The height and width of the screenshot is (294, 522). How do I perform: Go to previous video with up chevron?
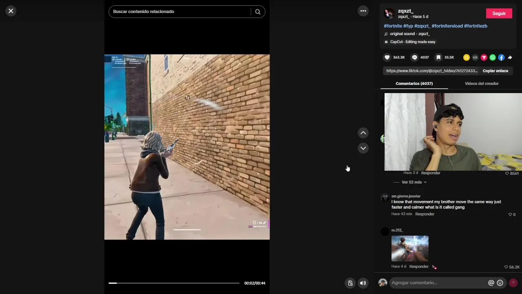pyautogui.click(x=363, y=133)
